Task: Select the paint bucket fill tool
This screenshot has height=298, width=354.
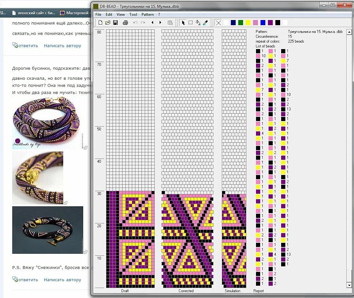Action: pyautogui.click(x=198, y=23)
